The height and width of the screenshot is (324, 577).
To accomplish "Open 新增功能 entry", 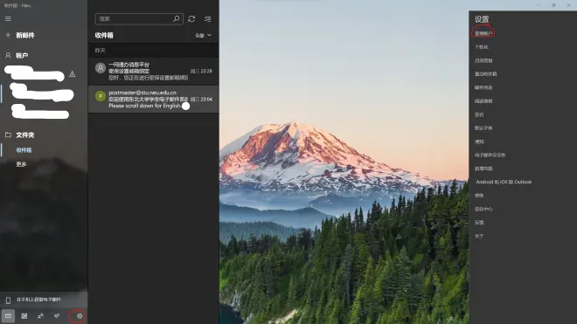I will pos(483,169).
